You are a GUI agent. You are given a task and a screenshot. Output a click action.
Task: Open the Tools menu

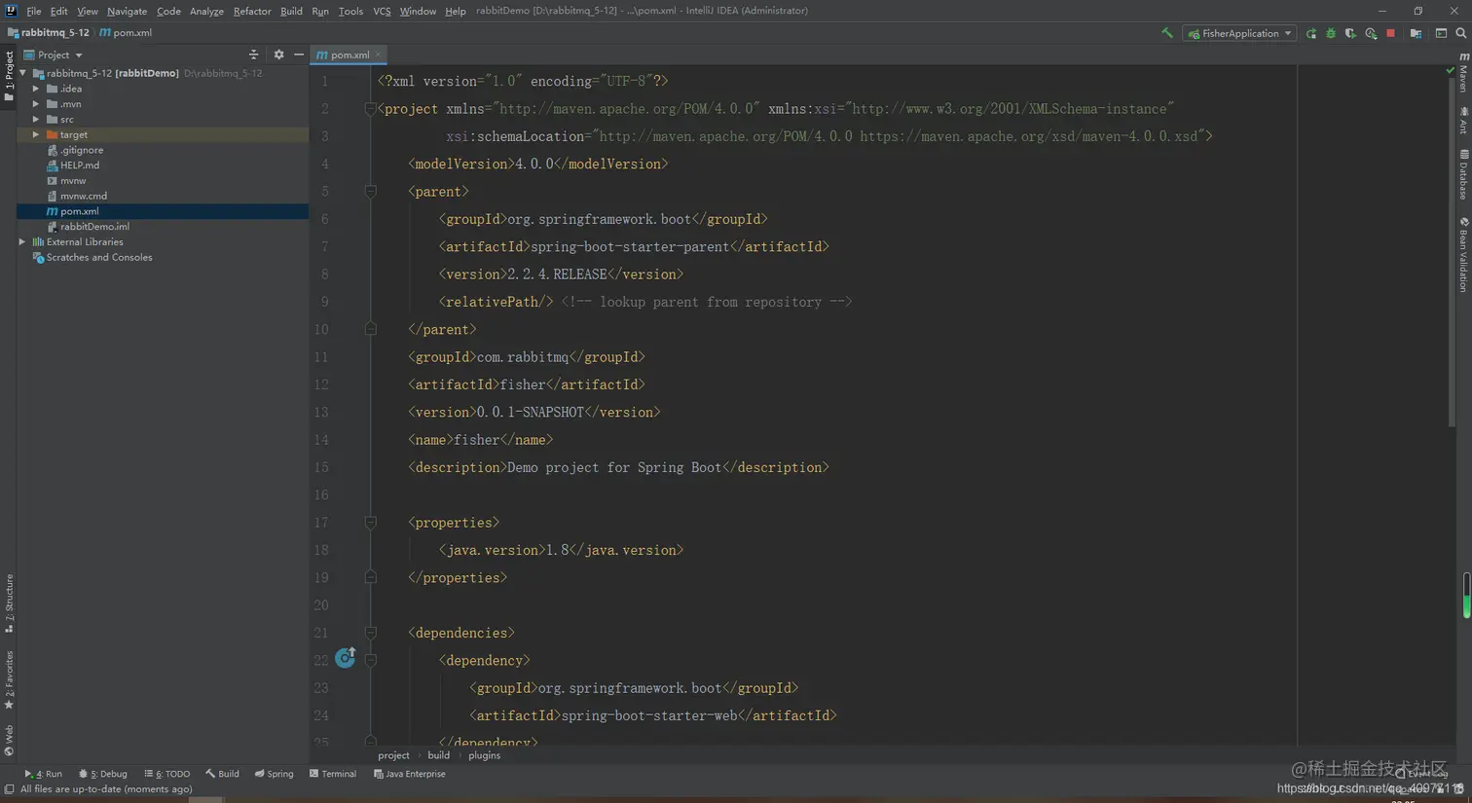pyautogui.click(x=350, y=11)
